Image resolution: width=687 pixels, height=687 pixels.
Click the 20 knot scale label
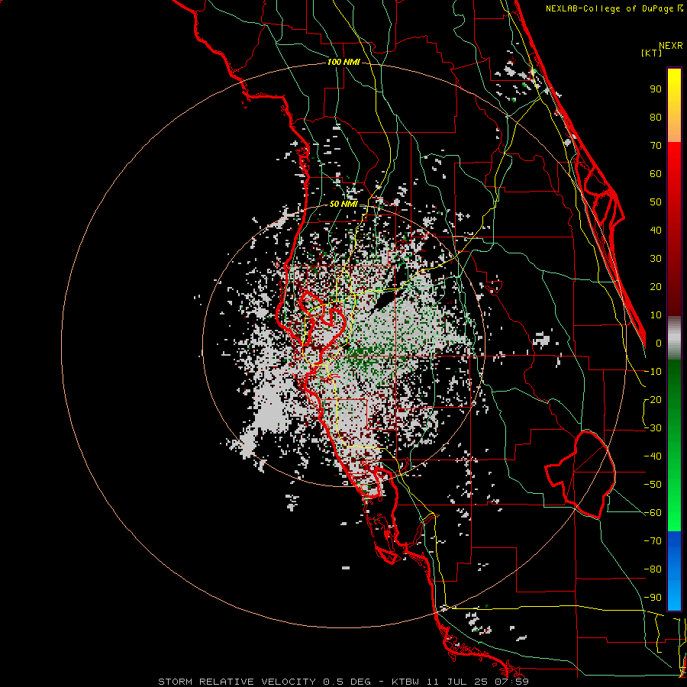[656, 287]
